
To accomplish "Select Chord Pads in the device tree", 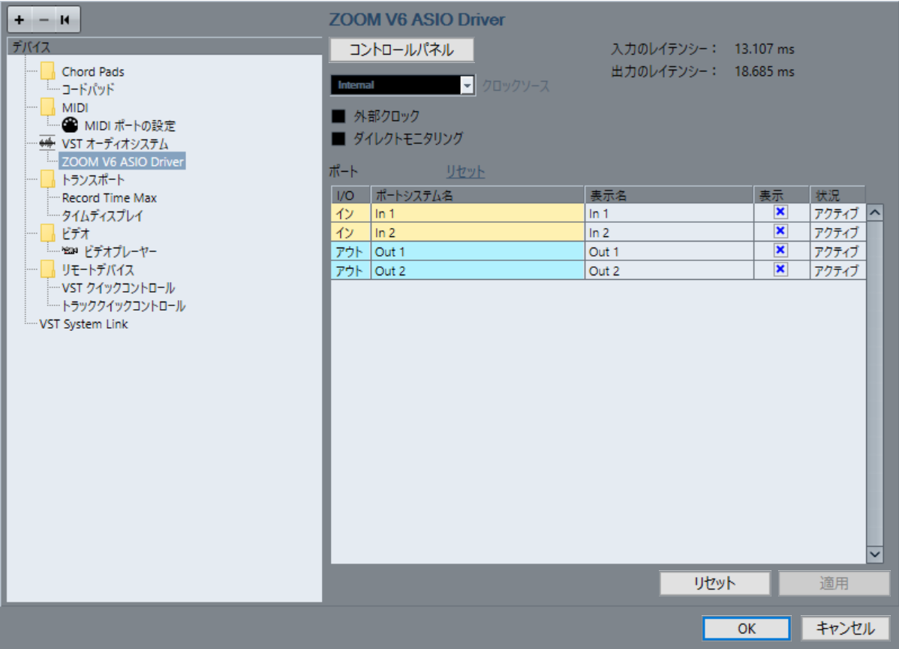I will (x=93, y=72).
